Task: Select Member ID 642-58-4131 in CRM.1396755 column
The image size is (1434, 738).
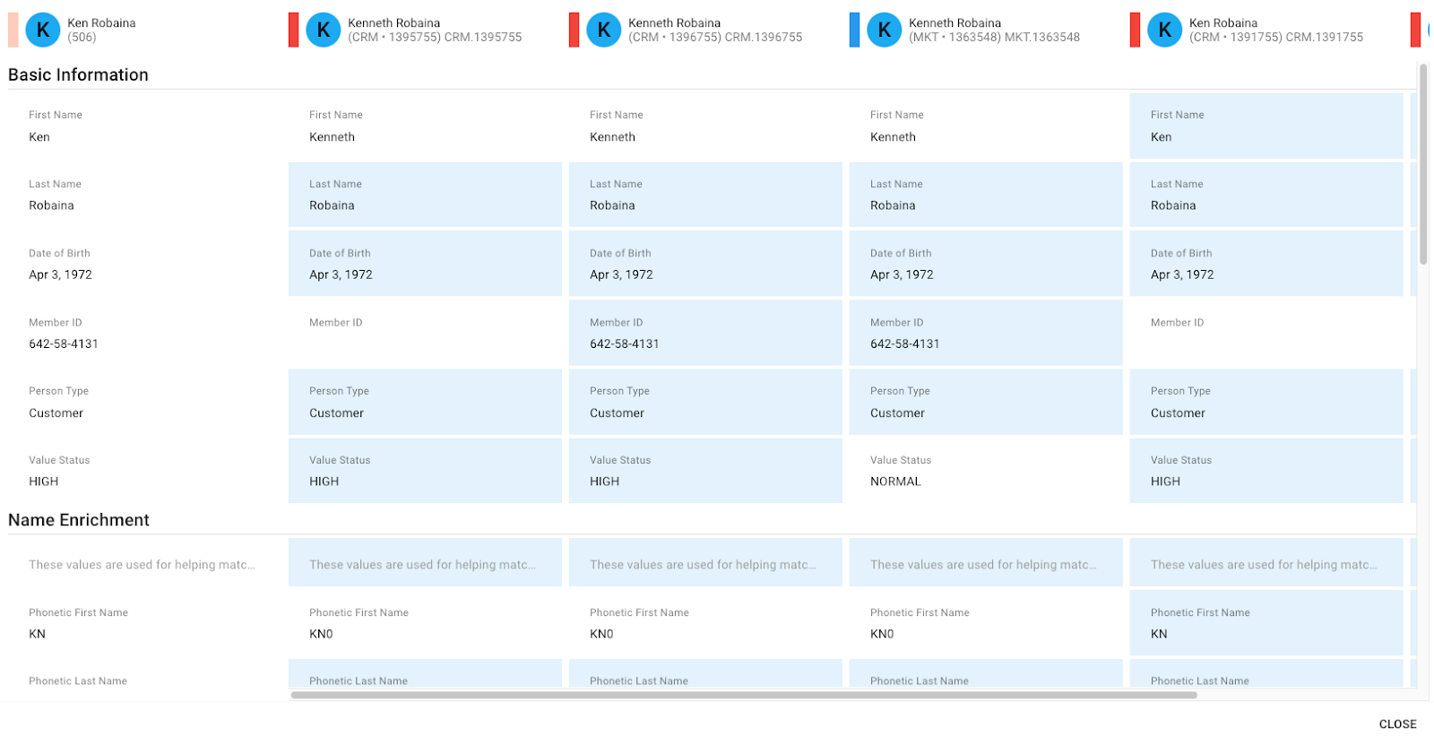Action: 705,333
